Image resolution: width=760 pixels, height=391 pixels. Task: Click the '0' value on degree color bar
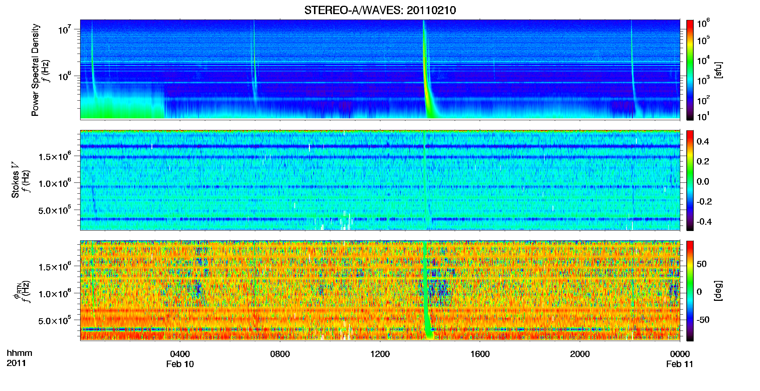pos(699,291)
